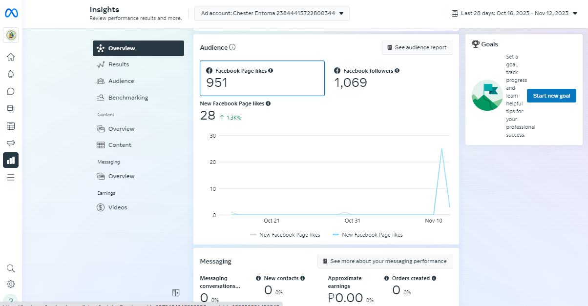Click the Insights bar chart icon
Screen dimensions: 588x306
[x=11, y=160]
